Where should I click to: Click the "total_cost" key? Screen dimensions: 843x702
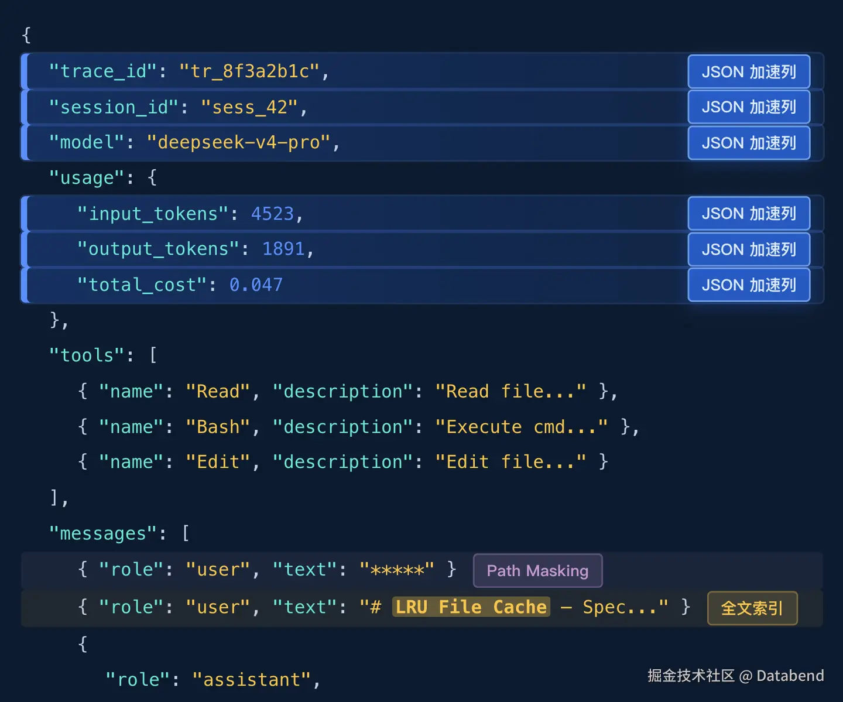coord(142,285)
